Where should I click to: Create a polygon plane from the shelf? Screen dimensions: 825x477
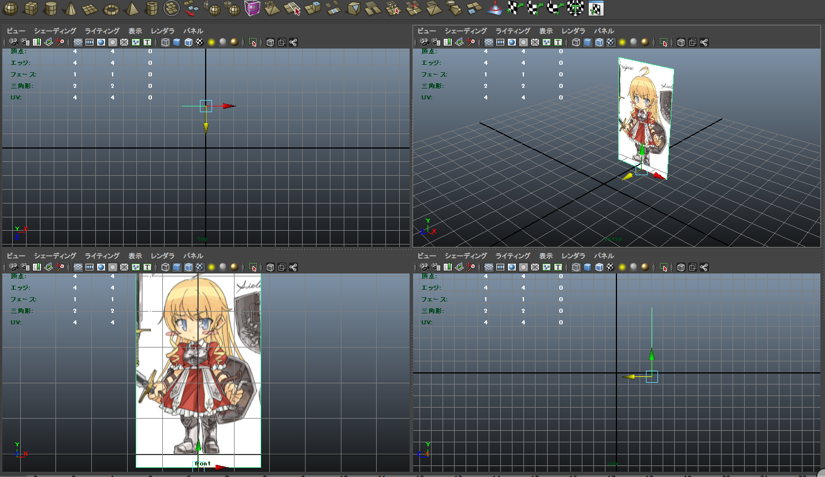tap(90, 8)
